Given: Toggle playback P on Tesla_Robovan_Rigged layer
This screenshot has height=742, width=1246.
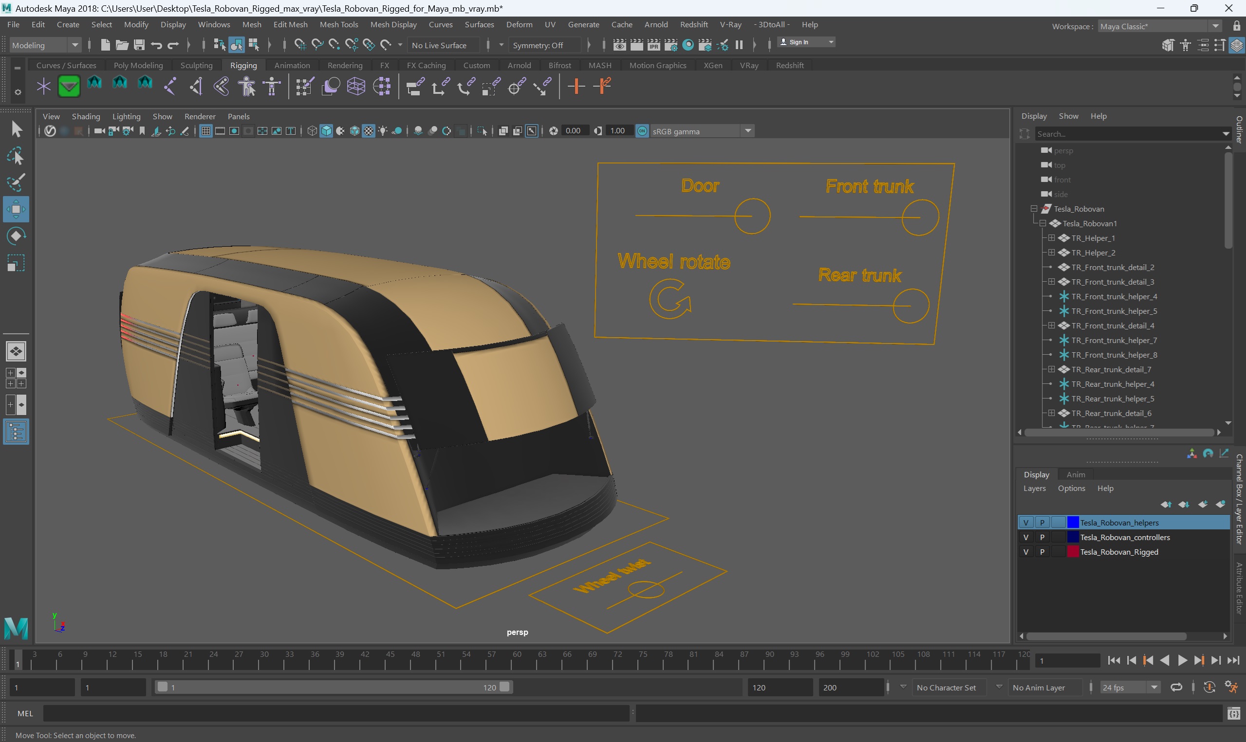Looking at the screenshot, I should [x=1042, y=551].
